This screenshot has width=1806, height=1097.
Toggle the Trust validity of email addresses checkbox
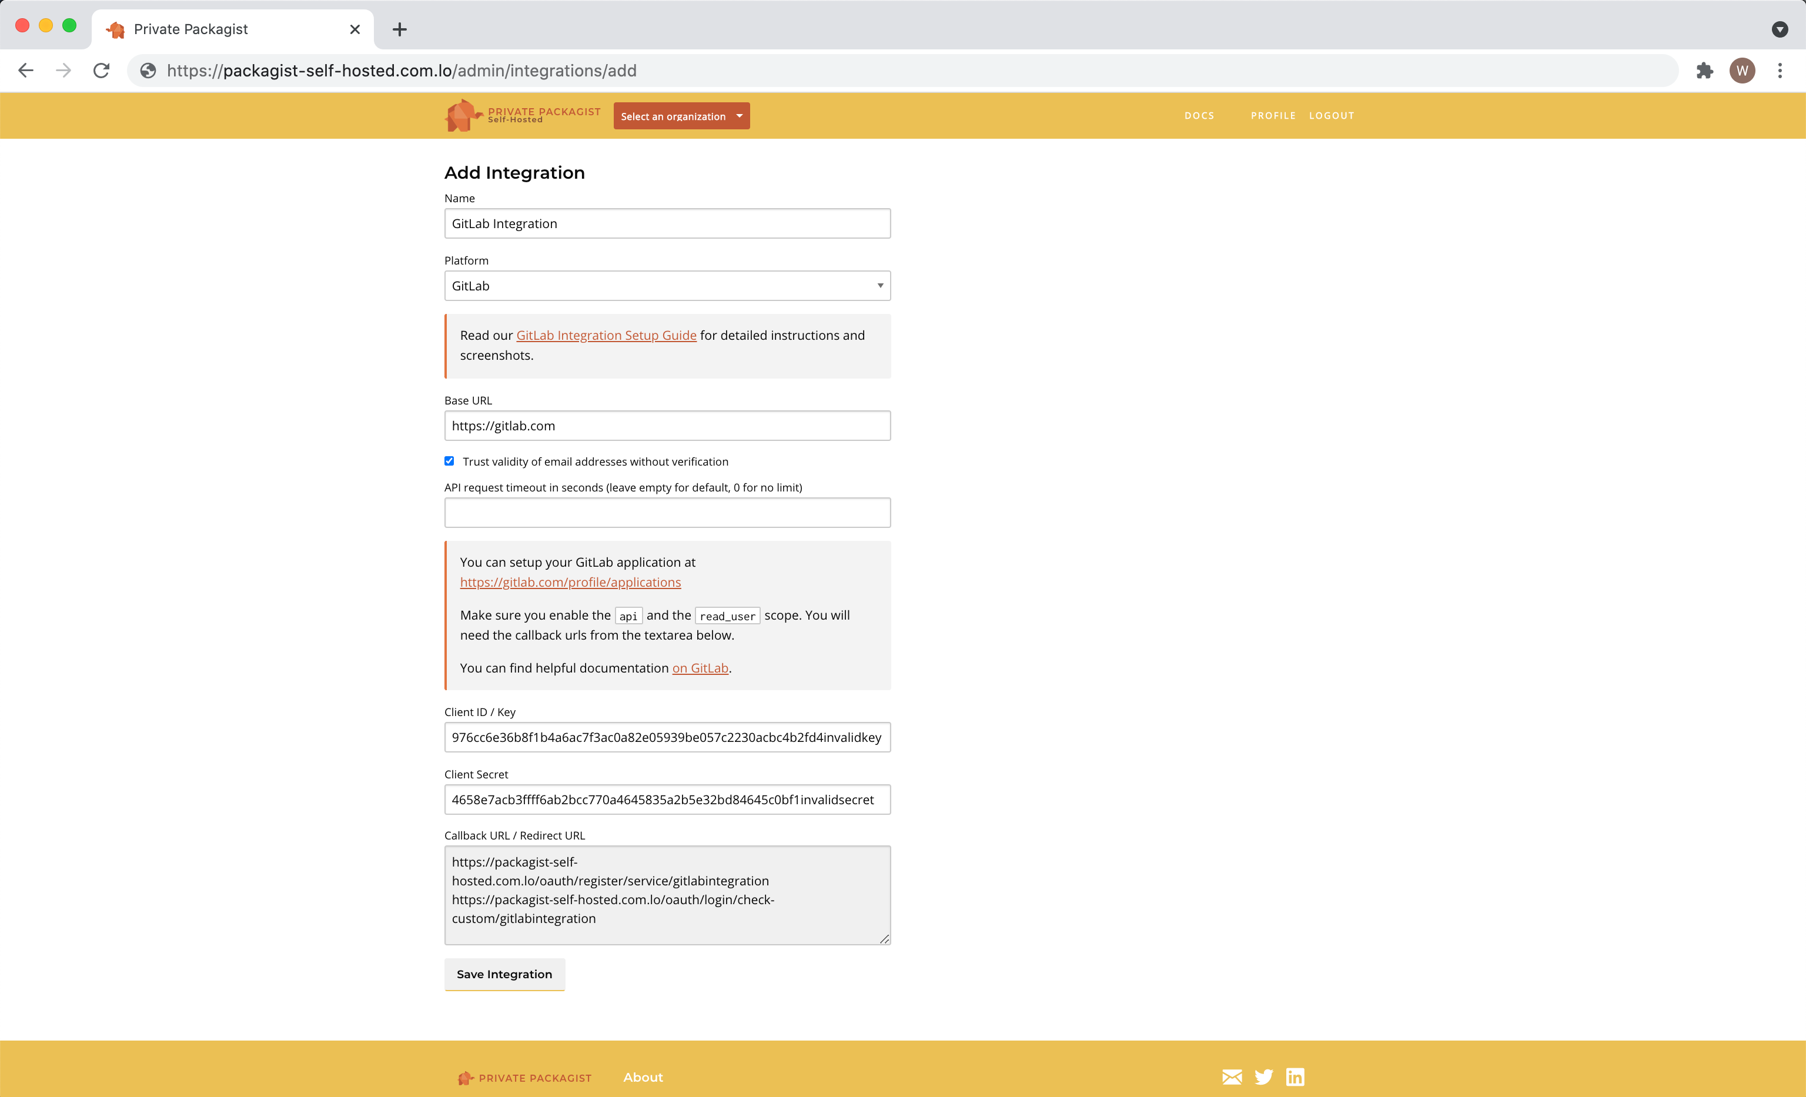450,461
